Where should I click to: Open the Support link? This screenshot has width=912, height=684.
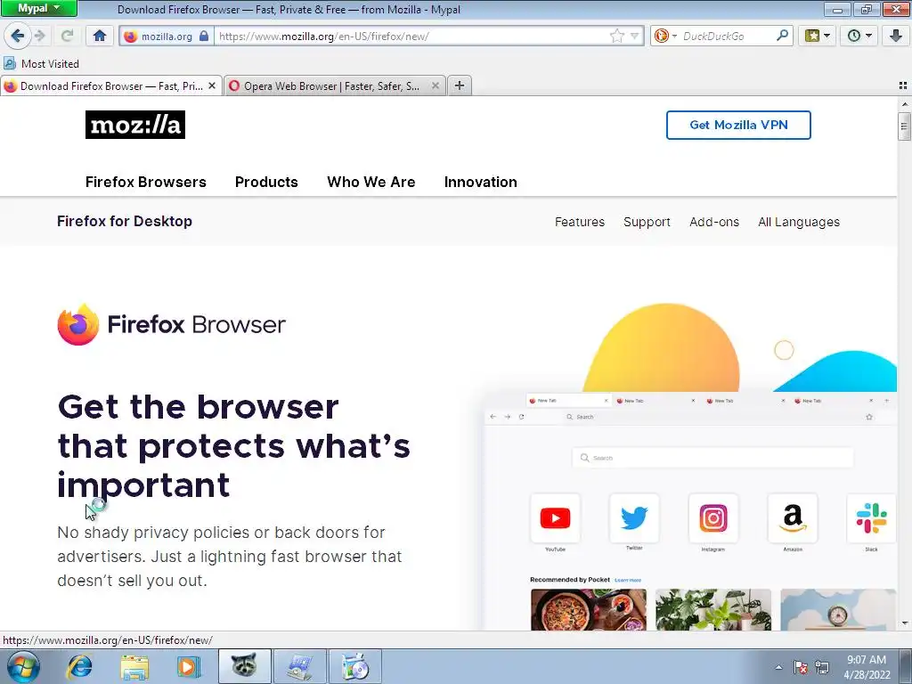point(647,222)
